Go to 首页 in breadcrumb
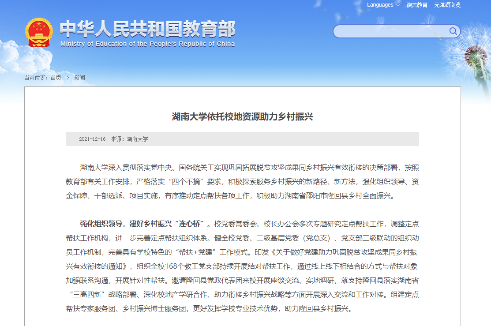491x326 pixels. 56,78
